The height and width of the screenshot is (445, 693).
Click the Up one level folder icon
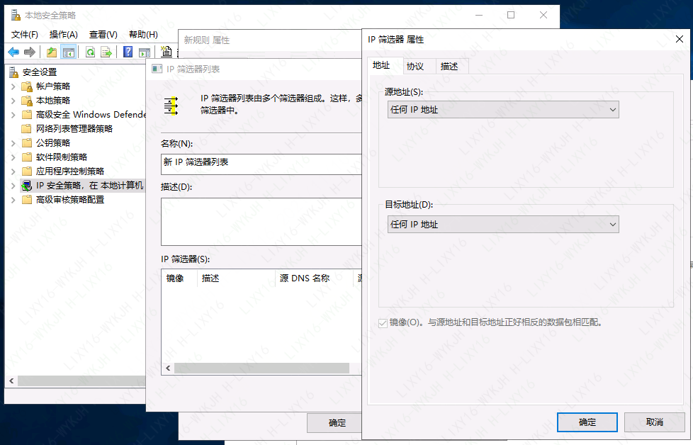(52, 52)
